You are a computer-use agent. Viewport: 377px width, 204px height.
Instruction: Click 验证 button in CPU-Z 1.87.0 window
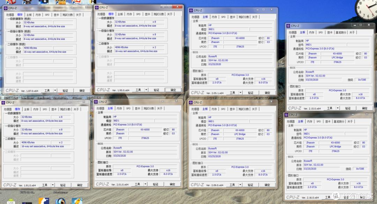pyautogui.click(x=65, y=90)
